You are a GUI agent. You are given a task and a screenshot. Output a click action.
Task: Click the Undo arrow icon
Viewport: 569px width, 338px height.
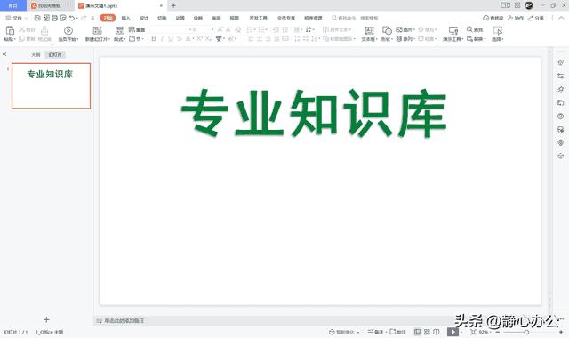[72, 18]
